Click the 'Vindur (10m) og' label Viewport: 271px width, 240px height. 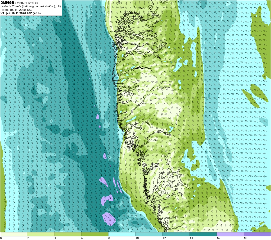coord(27,3)
